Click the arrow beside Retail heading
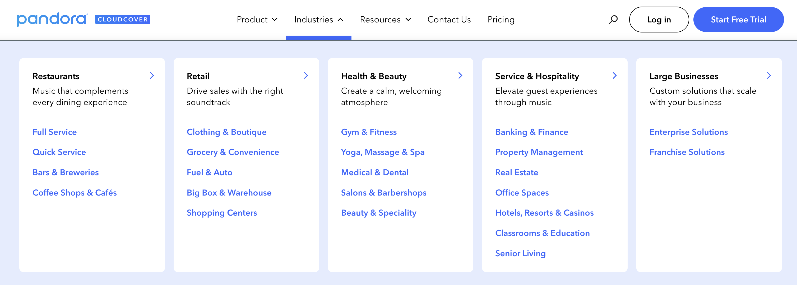This screenshot has height=285, width=797. pos(306,75)
